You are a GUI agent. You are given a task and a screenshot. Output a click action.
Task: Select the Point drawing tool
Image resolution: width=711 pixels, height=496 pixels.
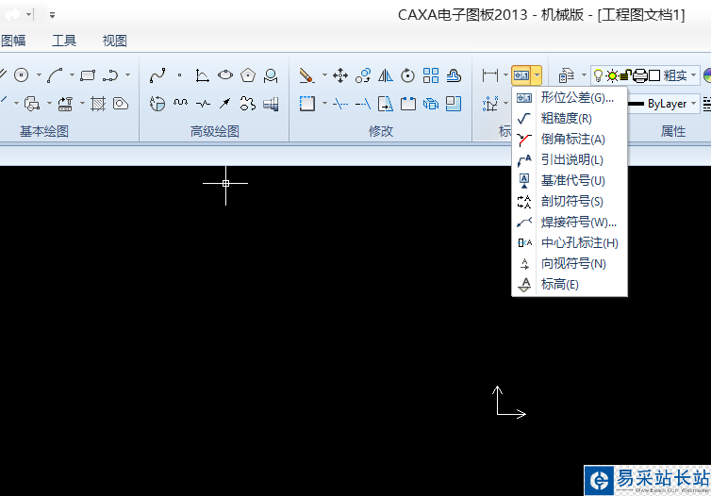tap(179, 75)
